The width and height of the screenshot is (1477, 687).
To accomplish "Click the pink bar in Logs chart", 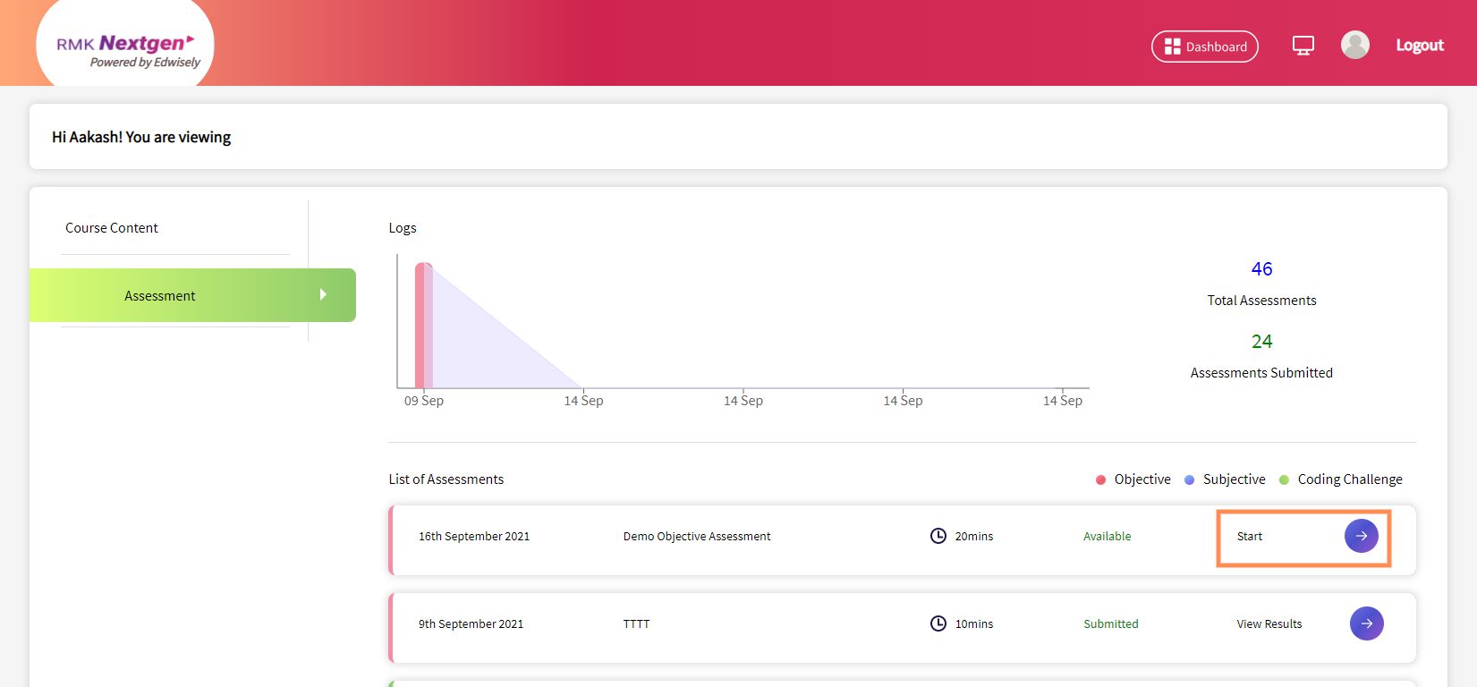I will tap(423, 326).
